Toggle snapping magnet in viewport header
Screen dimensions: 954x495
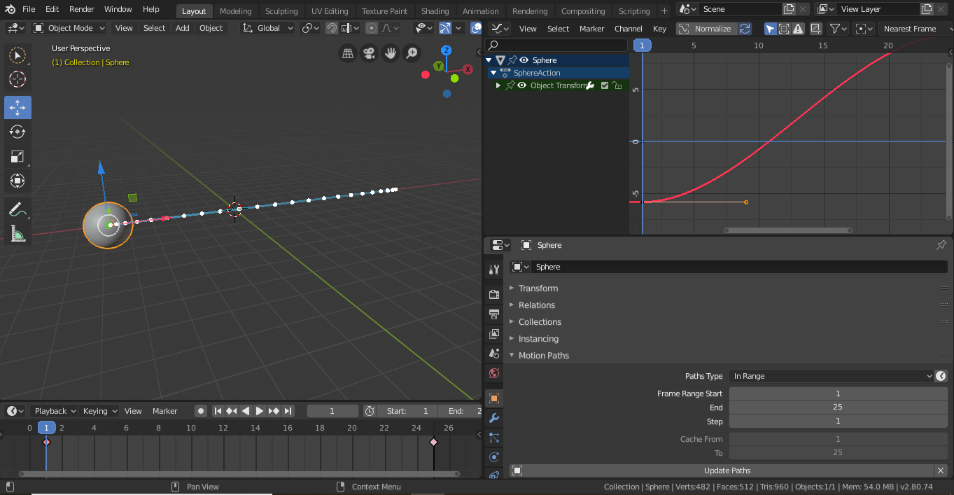[x=332, y=28]
